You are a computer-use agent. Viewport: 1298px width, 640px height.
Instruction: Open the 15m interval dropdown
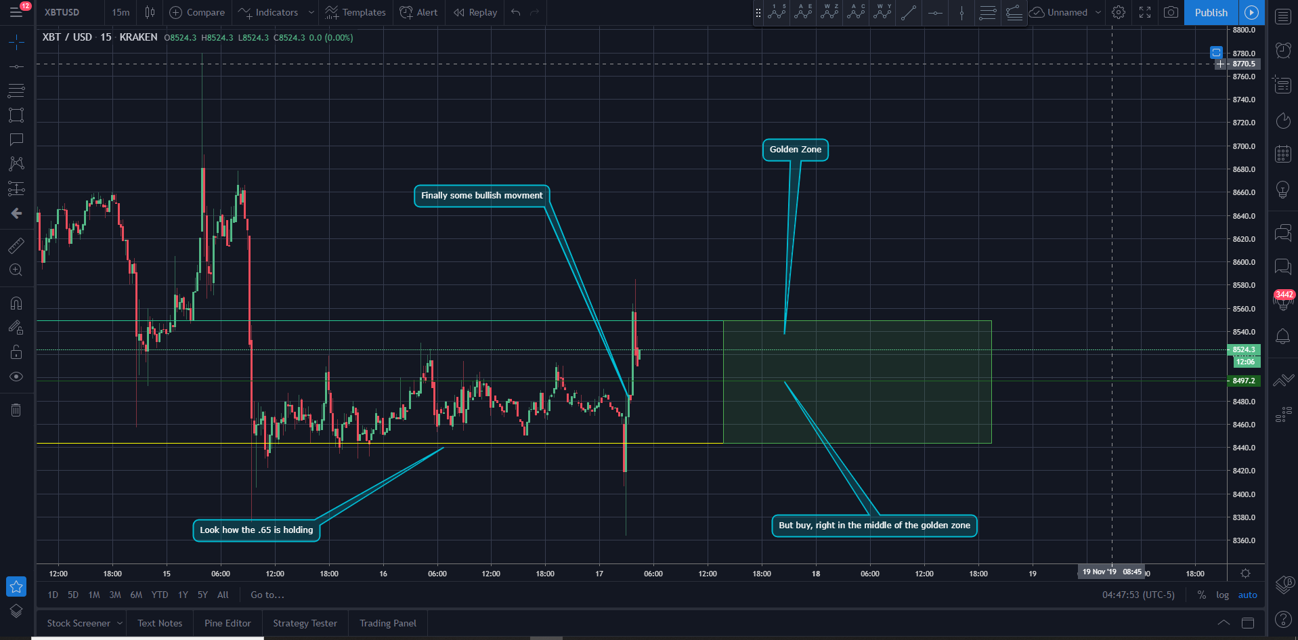[x=121, y=12]
